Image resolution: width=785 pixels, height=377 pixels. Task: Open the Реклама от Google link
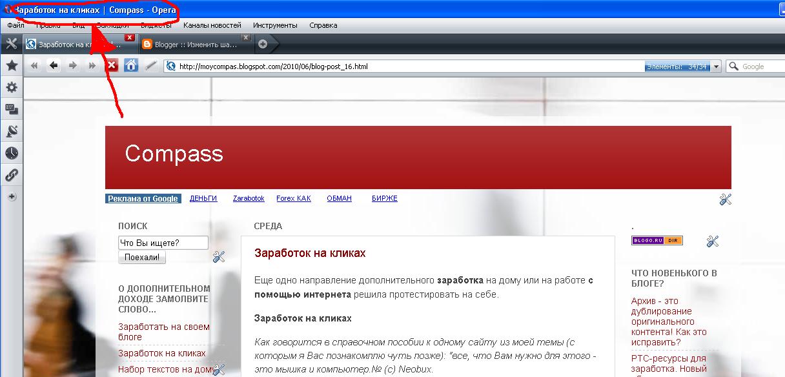click(x=143, y=199)
